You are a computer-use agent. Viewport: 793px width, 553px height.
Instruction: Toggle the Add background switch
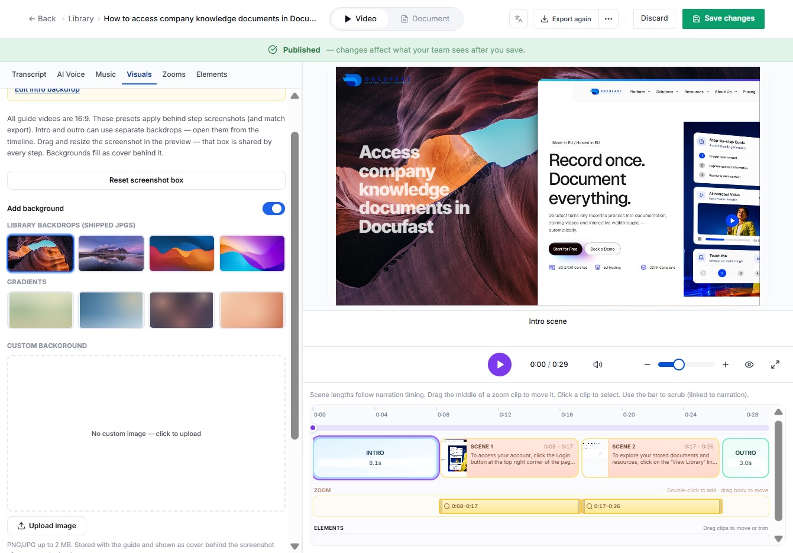pos(274,209)
